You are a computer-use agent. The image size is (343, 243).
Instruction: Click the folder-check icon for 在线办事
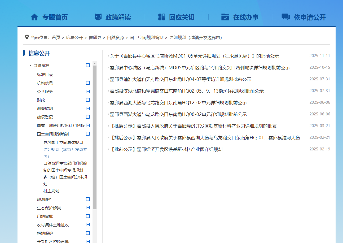click(225, 17)
